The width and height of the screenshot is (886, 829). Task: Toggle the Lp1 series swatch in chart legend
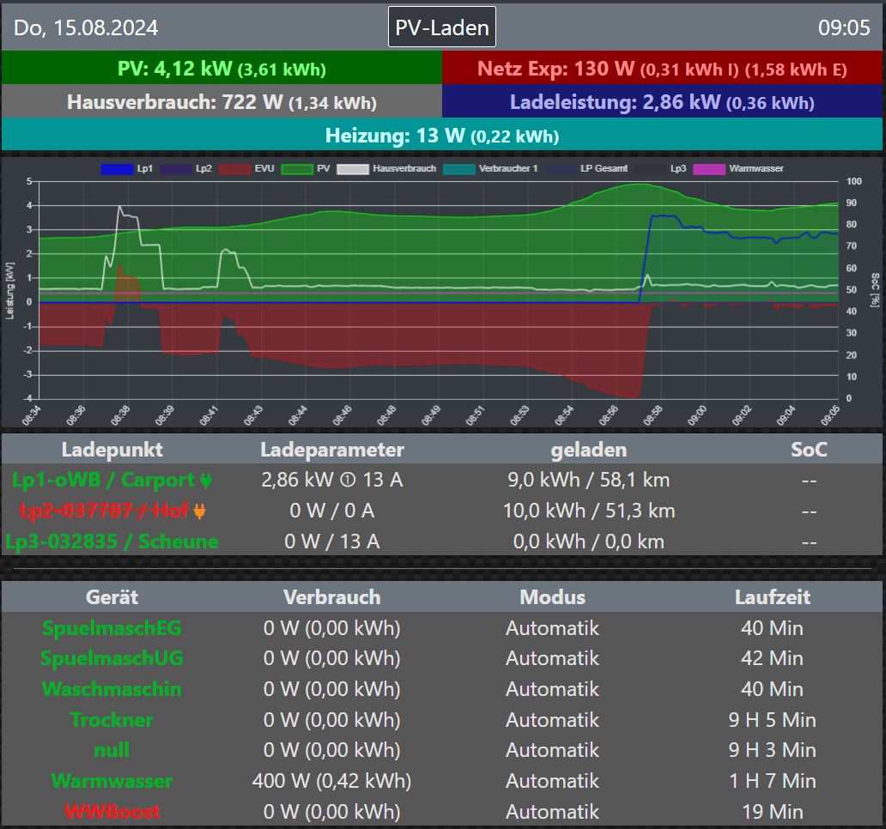click(x=117, y=169)
